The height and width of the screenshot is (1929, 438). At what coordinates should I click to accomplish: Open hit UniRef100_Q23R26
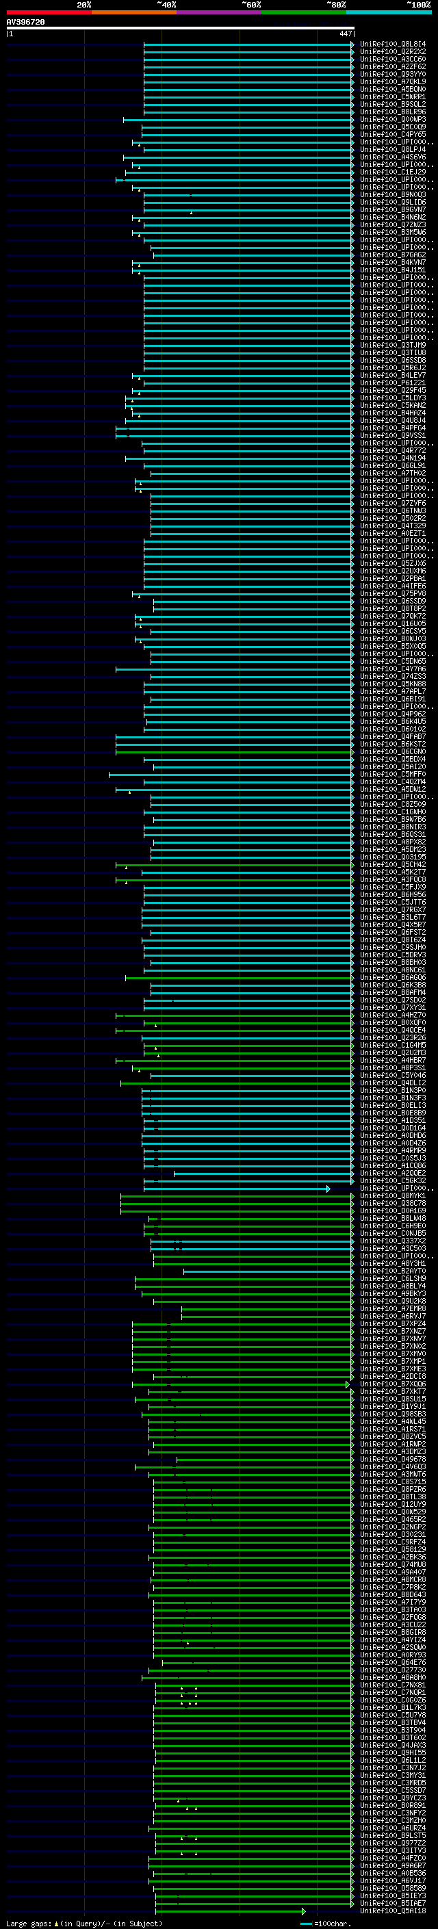(393, 1038)
